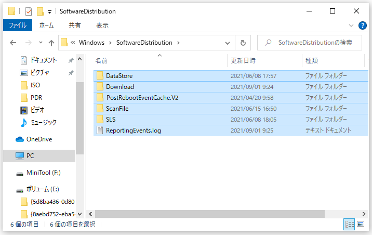Screen dimensions: 372x235
Task: Go up one folder level
Action: click(51, 43)
